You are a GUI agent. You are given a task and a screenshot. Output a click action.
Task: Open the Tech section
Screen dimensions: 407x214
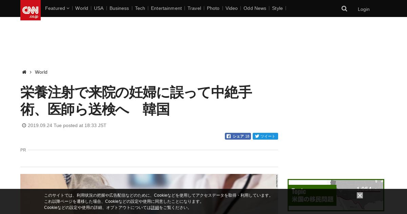point(140,8)
